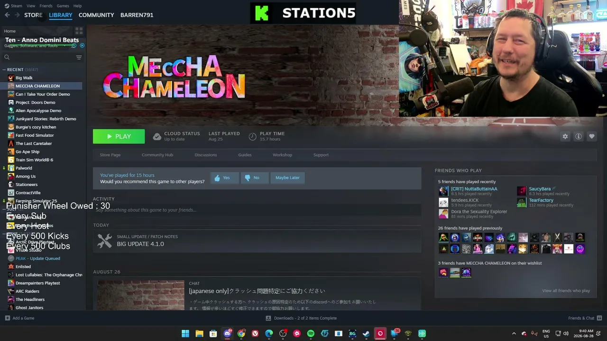
Task: Open friend SaucyBara profile
Action: [540, 189]
